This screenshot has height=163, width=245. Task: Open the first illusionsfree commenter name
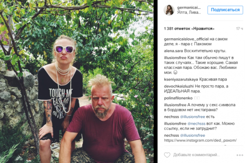pyautogui.click(x=175, y=58)
